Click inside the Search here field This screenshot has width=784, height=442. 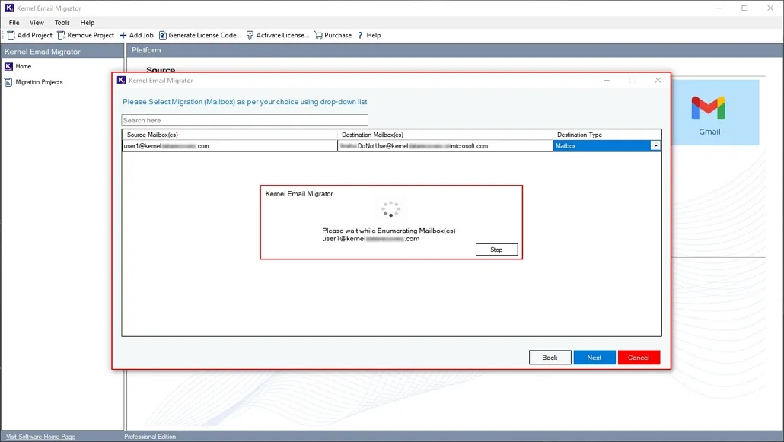[244, 119]
